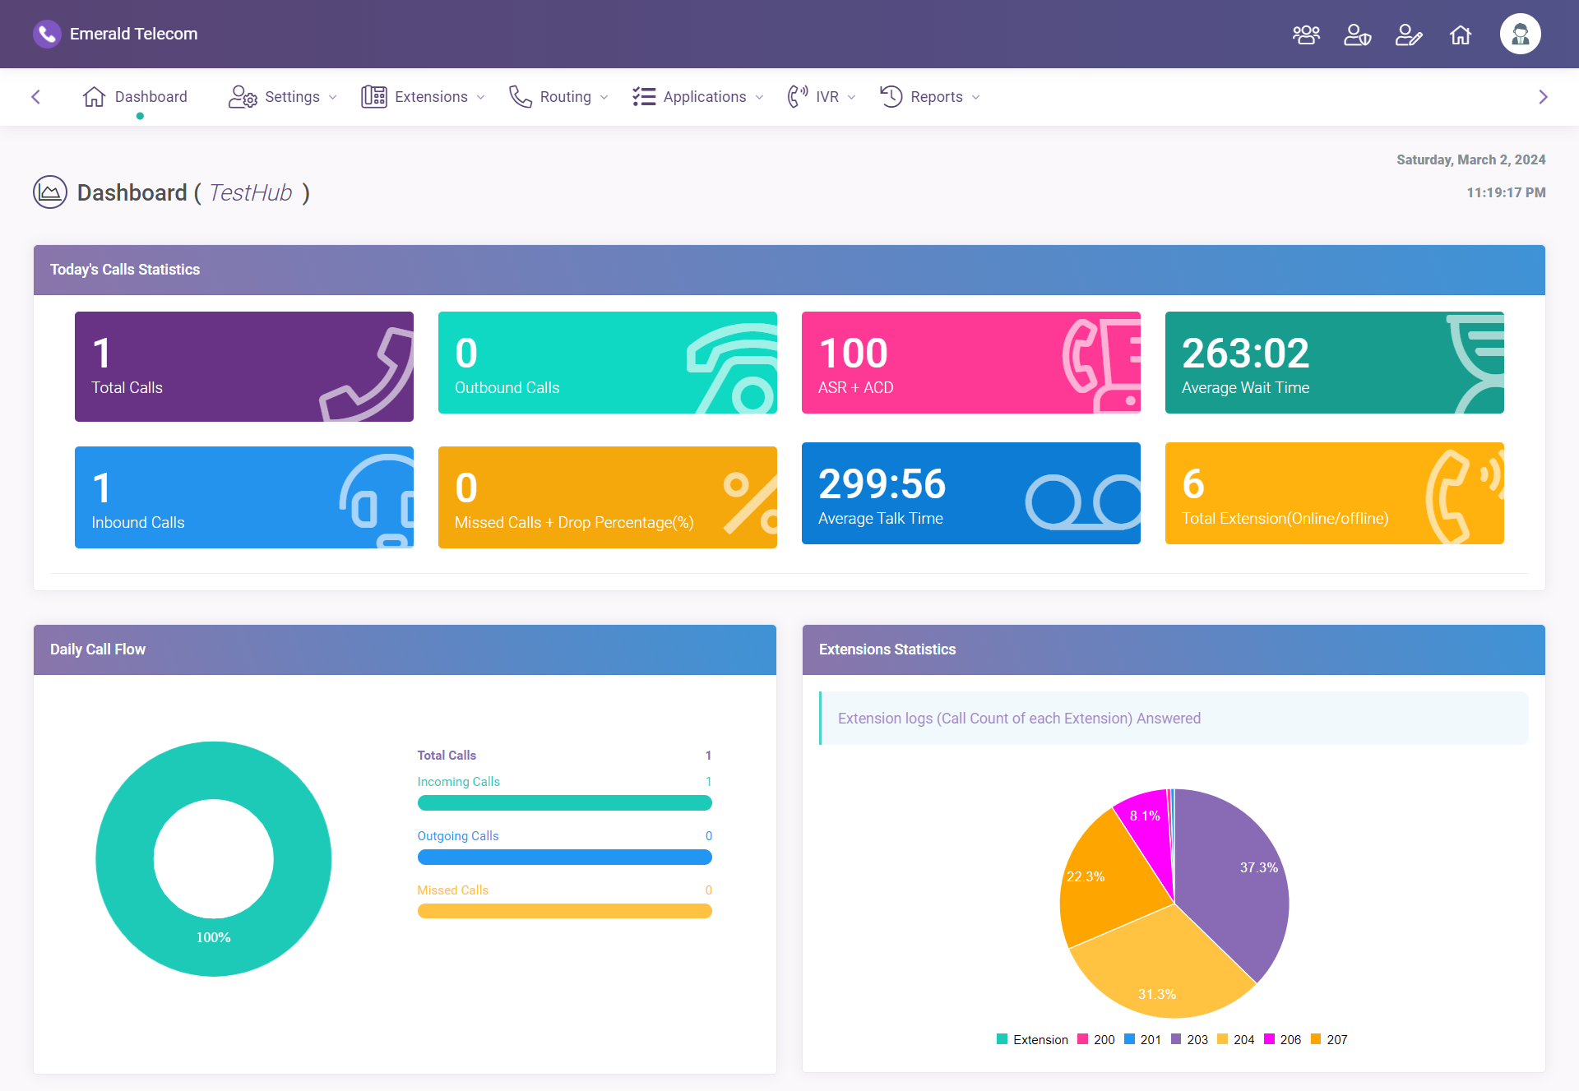Toggle the 207 legend entry
Screen dimensions: 1579x1091
[1329, 1039]
